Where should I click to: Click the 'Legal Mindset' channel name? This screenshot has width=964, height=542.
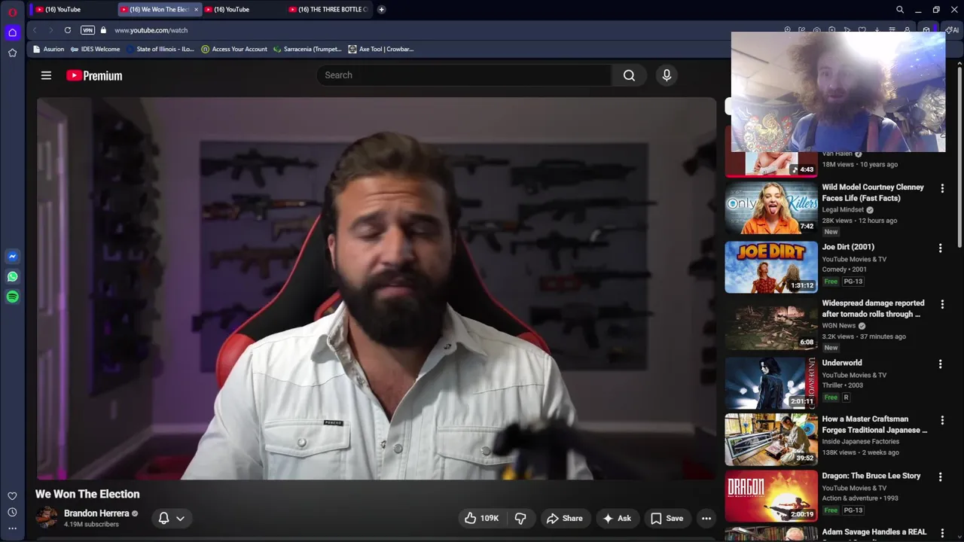[843, 210]
